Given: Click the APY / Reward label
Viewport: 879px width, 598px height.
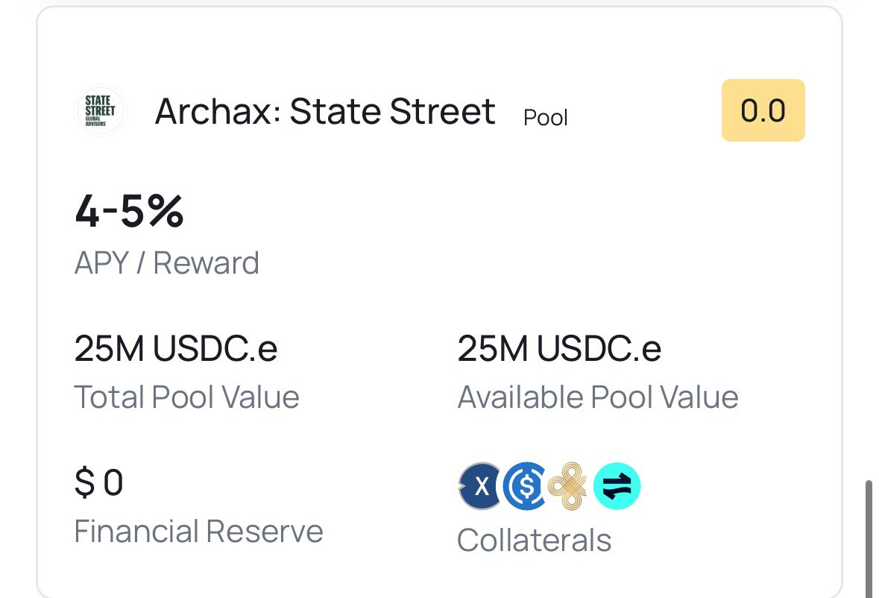Looking at the screenshot, I should click(x=167, y=263).
